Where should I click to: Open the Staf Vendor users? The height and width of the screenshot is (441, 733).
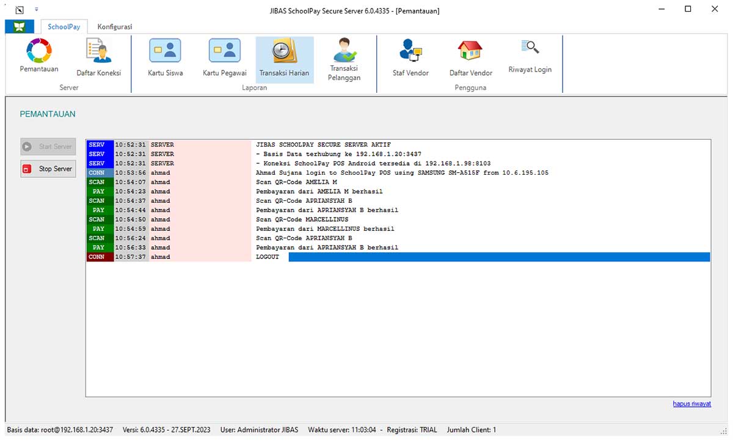tap(410, 59)
